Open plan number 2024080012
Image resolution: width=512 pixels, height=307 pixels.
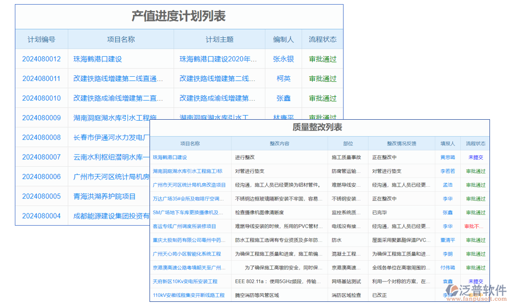click(x=41, y=59)
